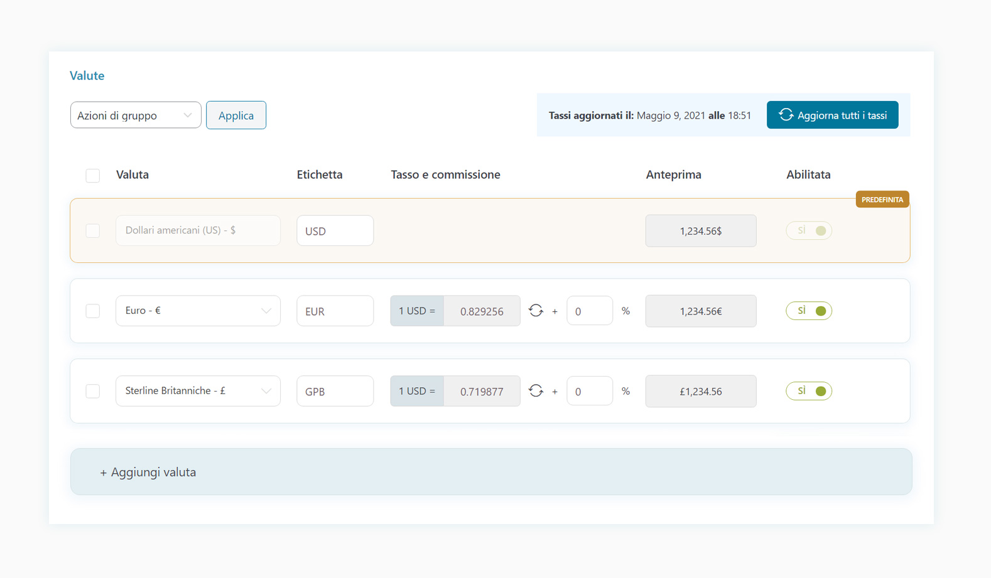Toggle the USD default currency switch
The width and height of the screenshot is (991, 578).
click(809, 230)
